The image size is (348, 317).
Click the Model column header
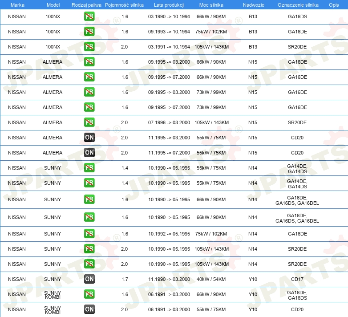click(x=53, y=5)
